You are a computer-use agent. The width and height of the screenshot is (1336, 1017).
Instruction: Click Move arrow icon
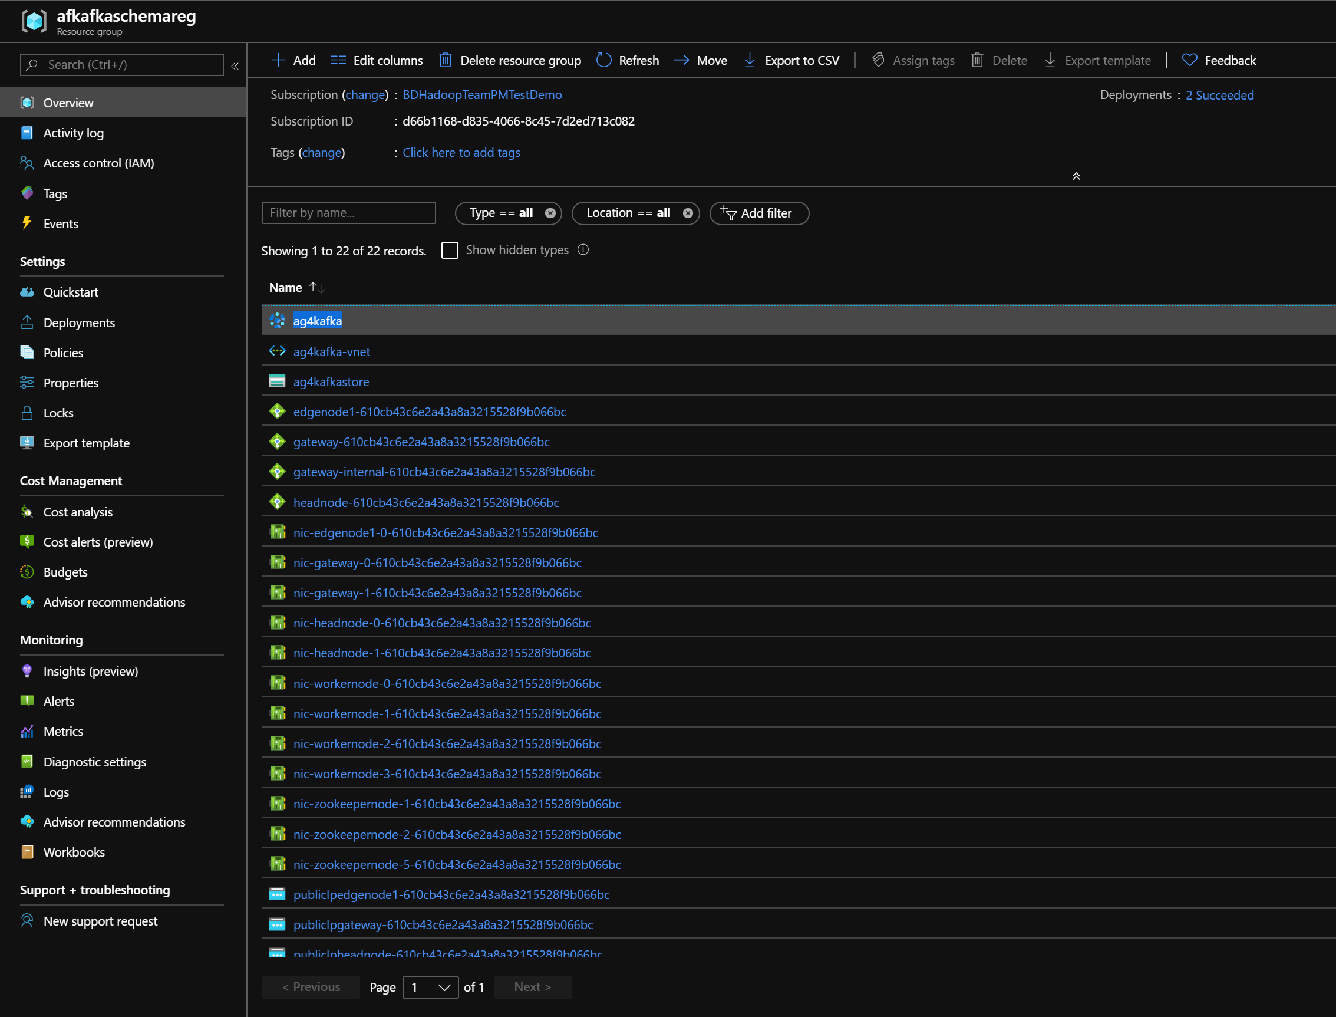click(x=681, y=60)
